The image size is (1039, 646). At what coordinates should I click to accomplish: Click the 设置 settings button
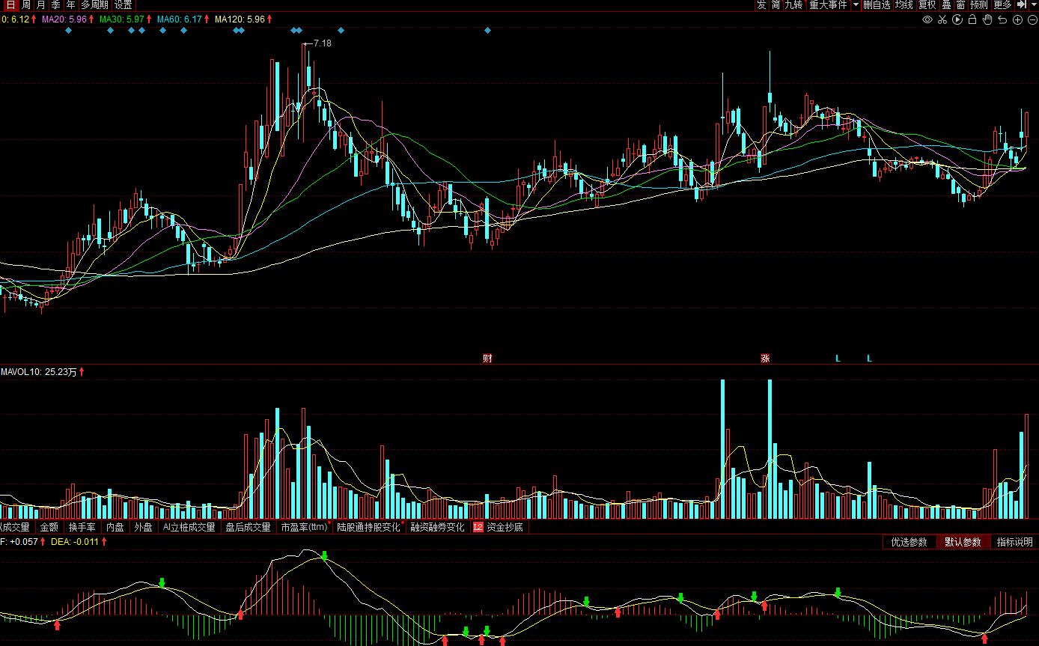pyautogui.click(x=123, y=4)
